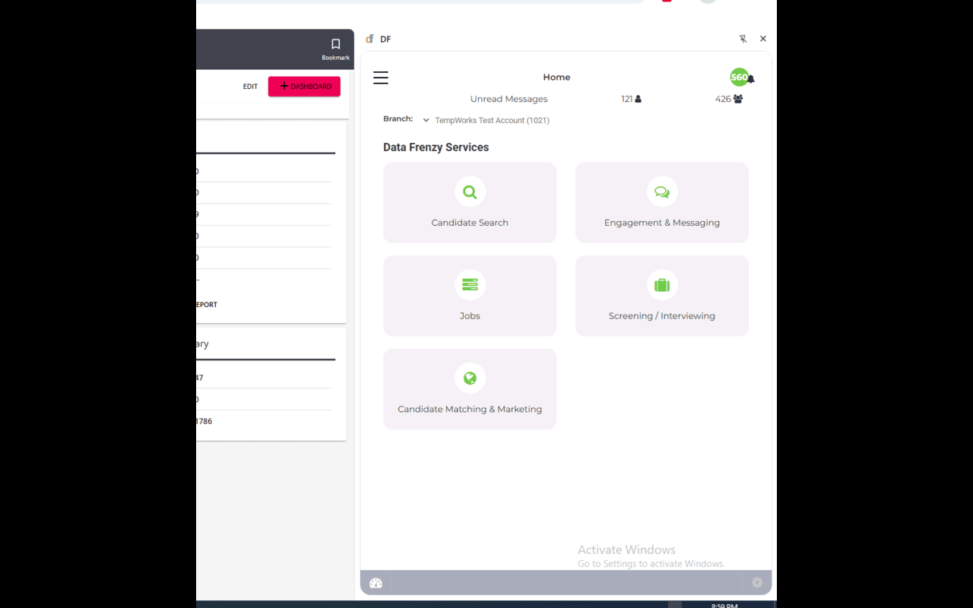The height and width of the screenshot is (608, 973).
Task: Open the Engagement & Messaging chat icon
Action: click(x=662, y=192)
